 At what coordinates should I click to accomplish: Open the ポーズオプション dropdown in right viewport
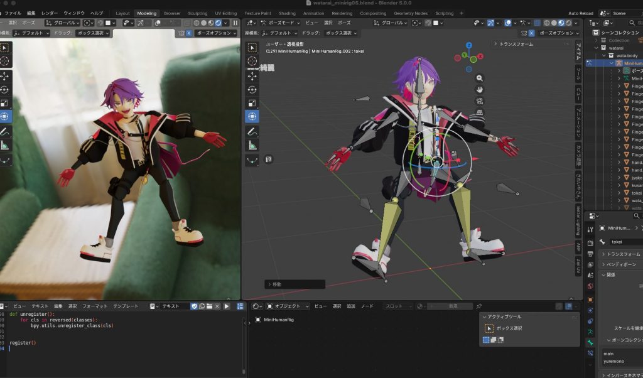[556, 33]
